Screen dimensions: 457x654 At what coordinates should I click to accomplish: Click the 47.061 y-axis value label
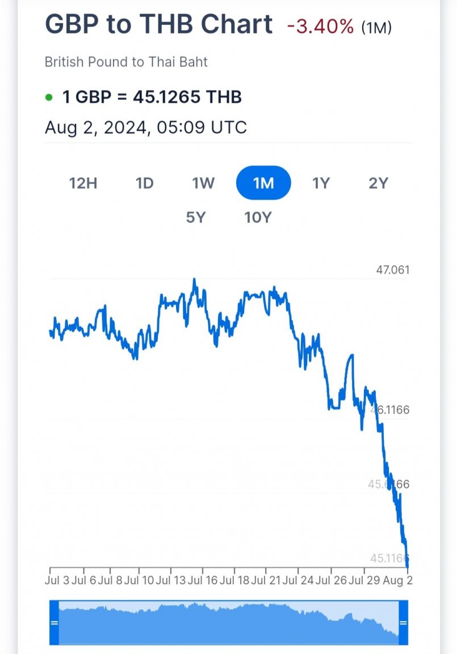click(393, 270)
